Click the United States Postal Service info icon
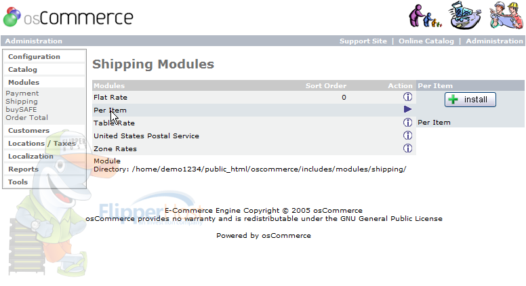 pos(407,136)
